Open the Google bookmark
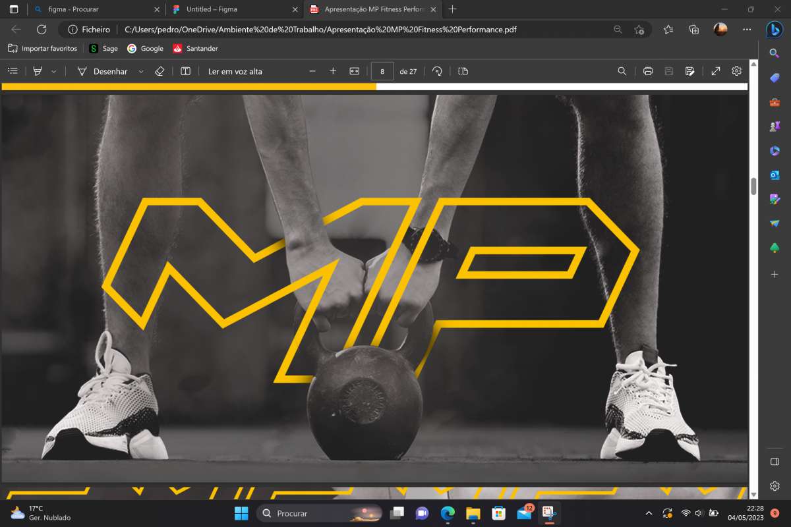 (x=146, y=48)
